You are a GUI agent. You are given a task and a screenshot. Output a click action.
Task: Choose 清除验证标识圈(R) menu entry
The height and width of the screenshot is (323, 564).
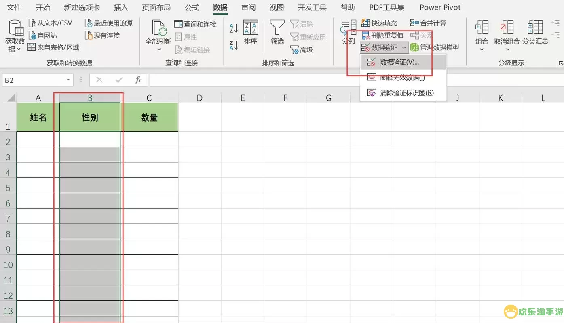pyautogui.click(x=403, y=93)
